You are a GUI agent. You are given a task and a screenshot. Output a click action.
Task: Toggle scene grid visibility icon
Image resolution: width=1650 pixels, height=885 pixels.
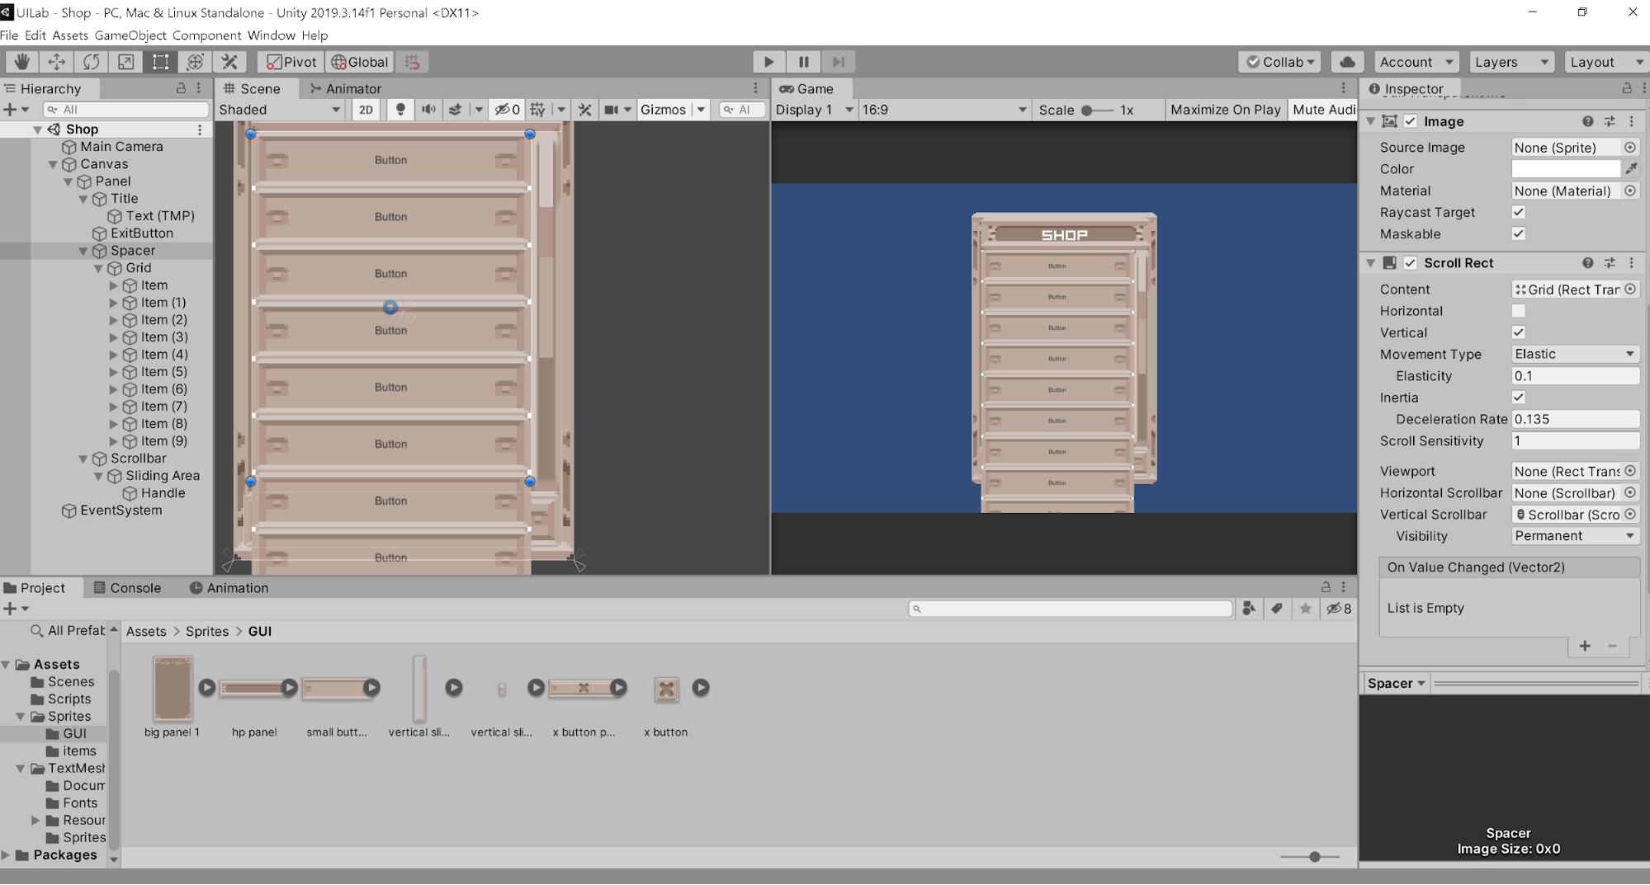point(537,110)
